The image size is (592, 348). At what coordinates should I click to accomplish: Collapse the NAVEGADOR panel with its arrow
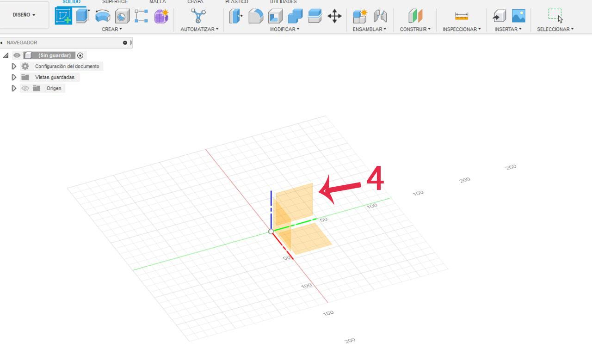(x=1, y=43)
